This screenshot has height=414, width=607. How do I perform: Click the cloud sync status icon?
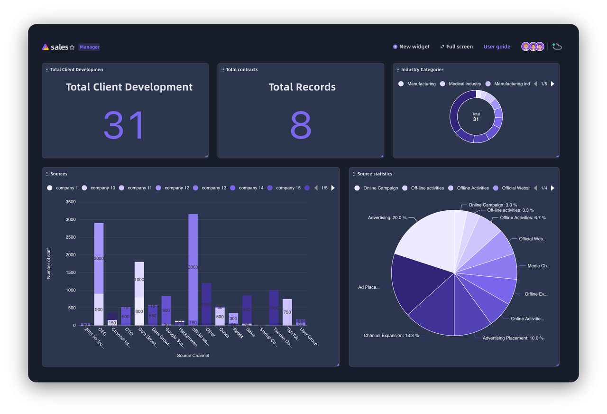click(x=557, y=47)
